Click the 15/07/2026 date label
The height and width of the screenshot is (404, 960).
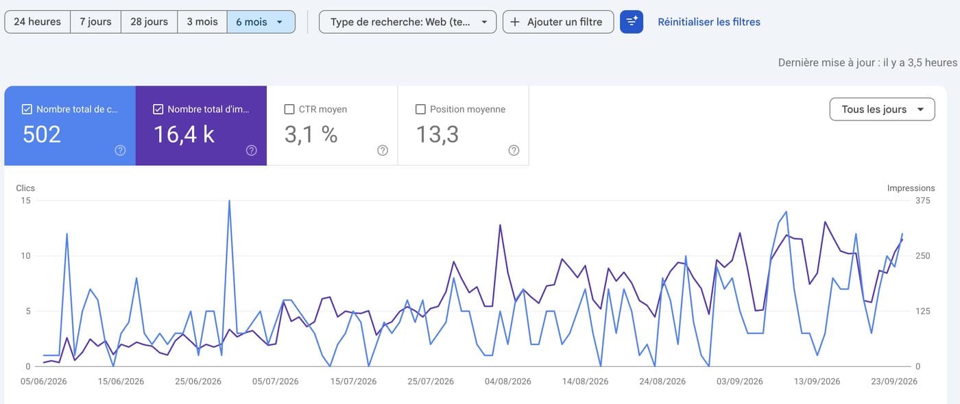click(353, 381)
